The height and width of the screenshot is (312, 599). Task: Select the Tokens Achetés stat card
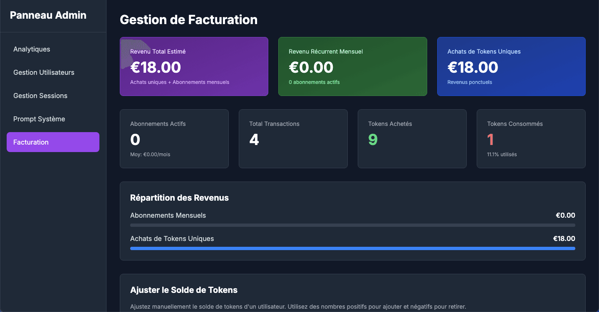point(412,139)
